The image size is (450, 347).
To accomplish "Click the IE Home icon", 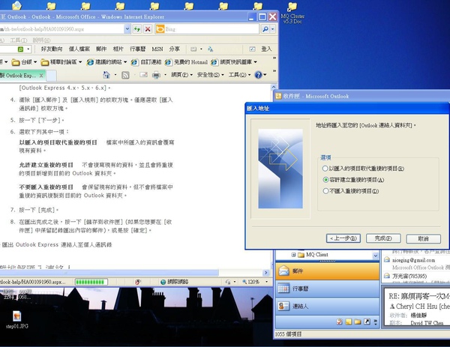I will pyautogui.click(x=106, y=75).
